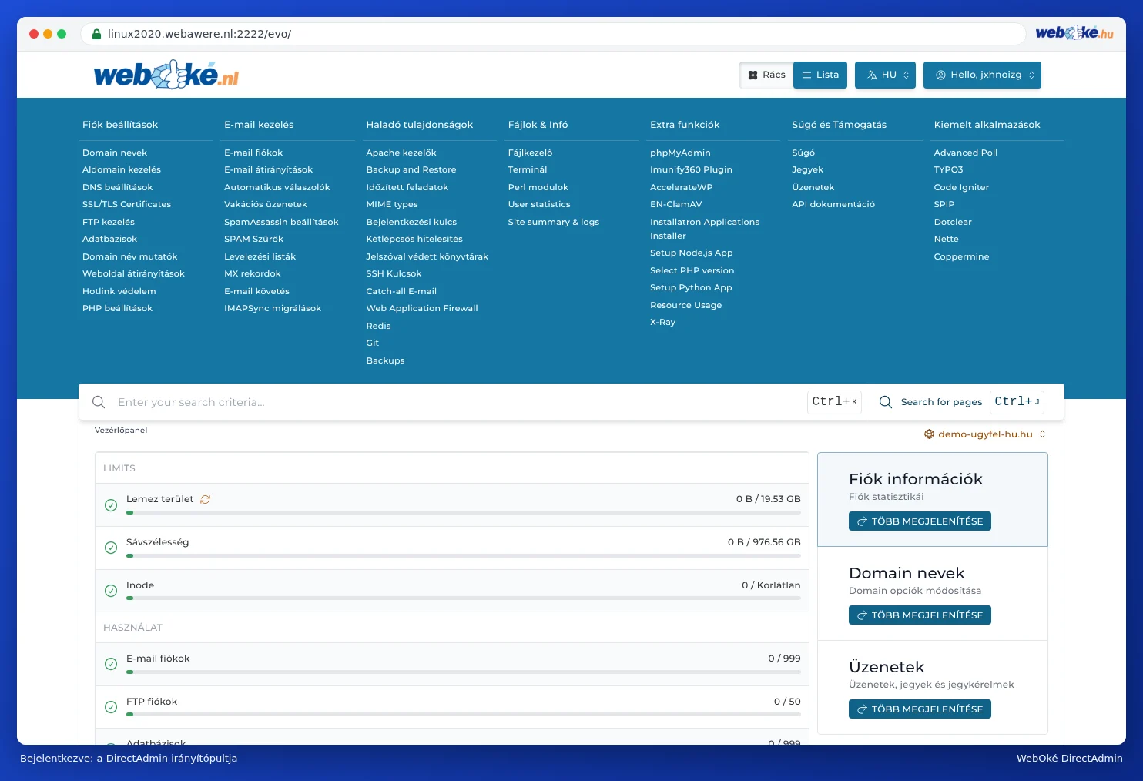Screen dimensions: 1143x781
Task: Open E-mail fiókok menu item
Action: point(253,153)
